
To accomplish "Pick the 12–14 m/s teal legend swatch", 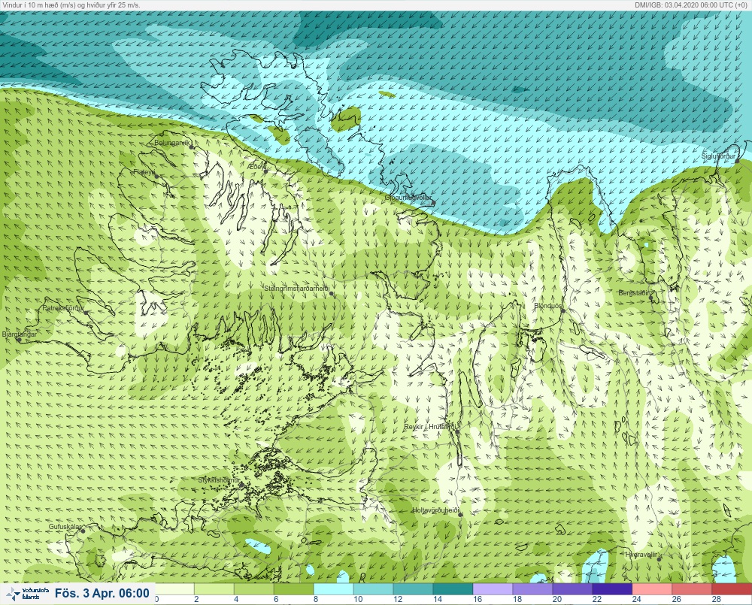I will pyautogui.click(x=413, y=588).
